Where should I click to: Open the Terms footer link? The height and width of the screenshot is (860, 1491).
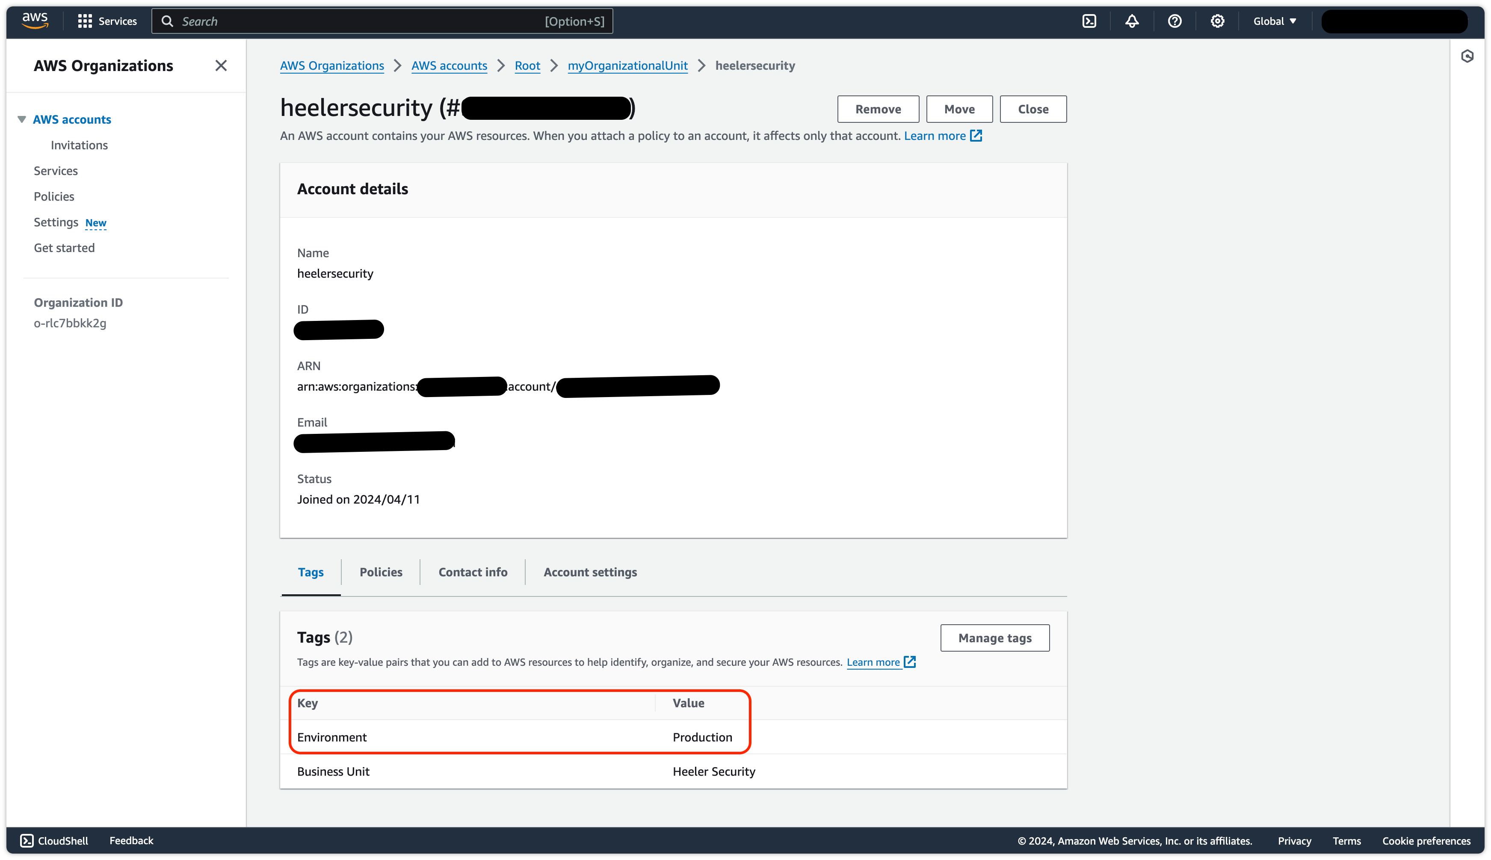point(1346,840)
